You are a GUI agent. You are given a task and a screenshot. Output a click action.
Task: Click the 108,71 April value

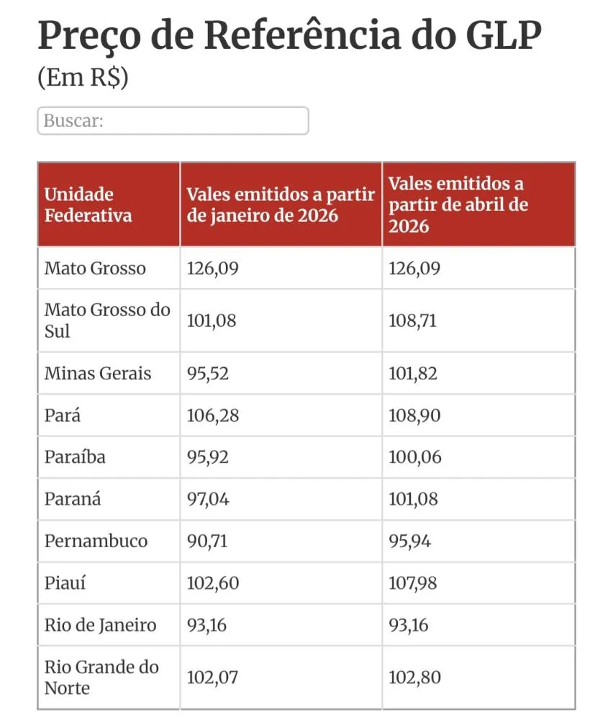tap(414, 321)
